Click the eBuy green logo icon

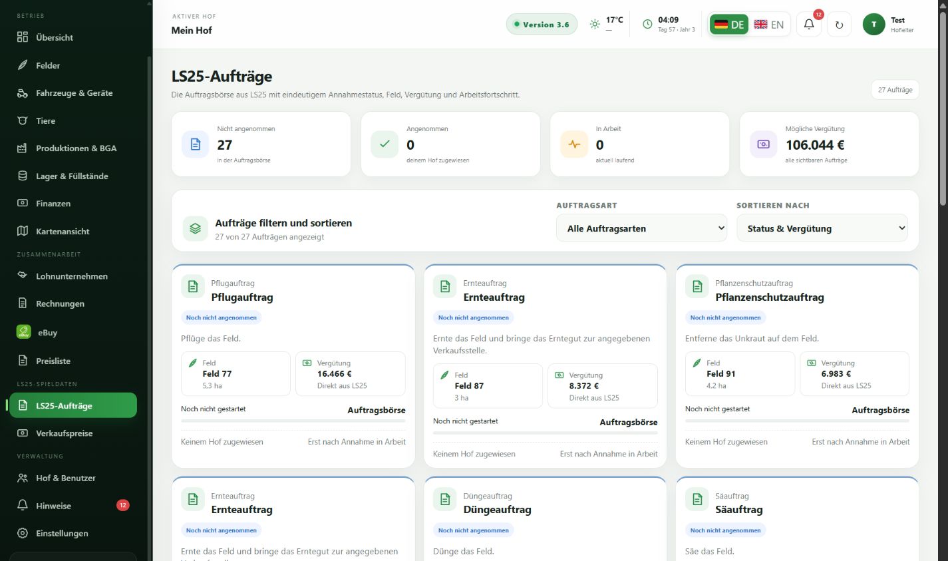(24, 332)
